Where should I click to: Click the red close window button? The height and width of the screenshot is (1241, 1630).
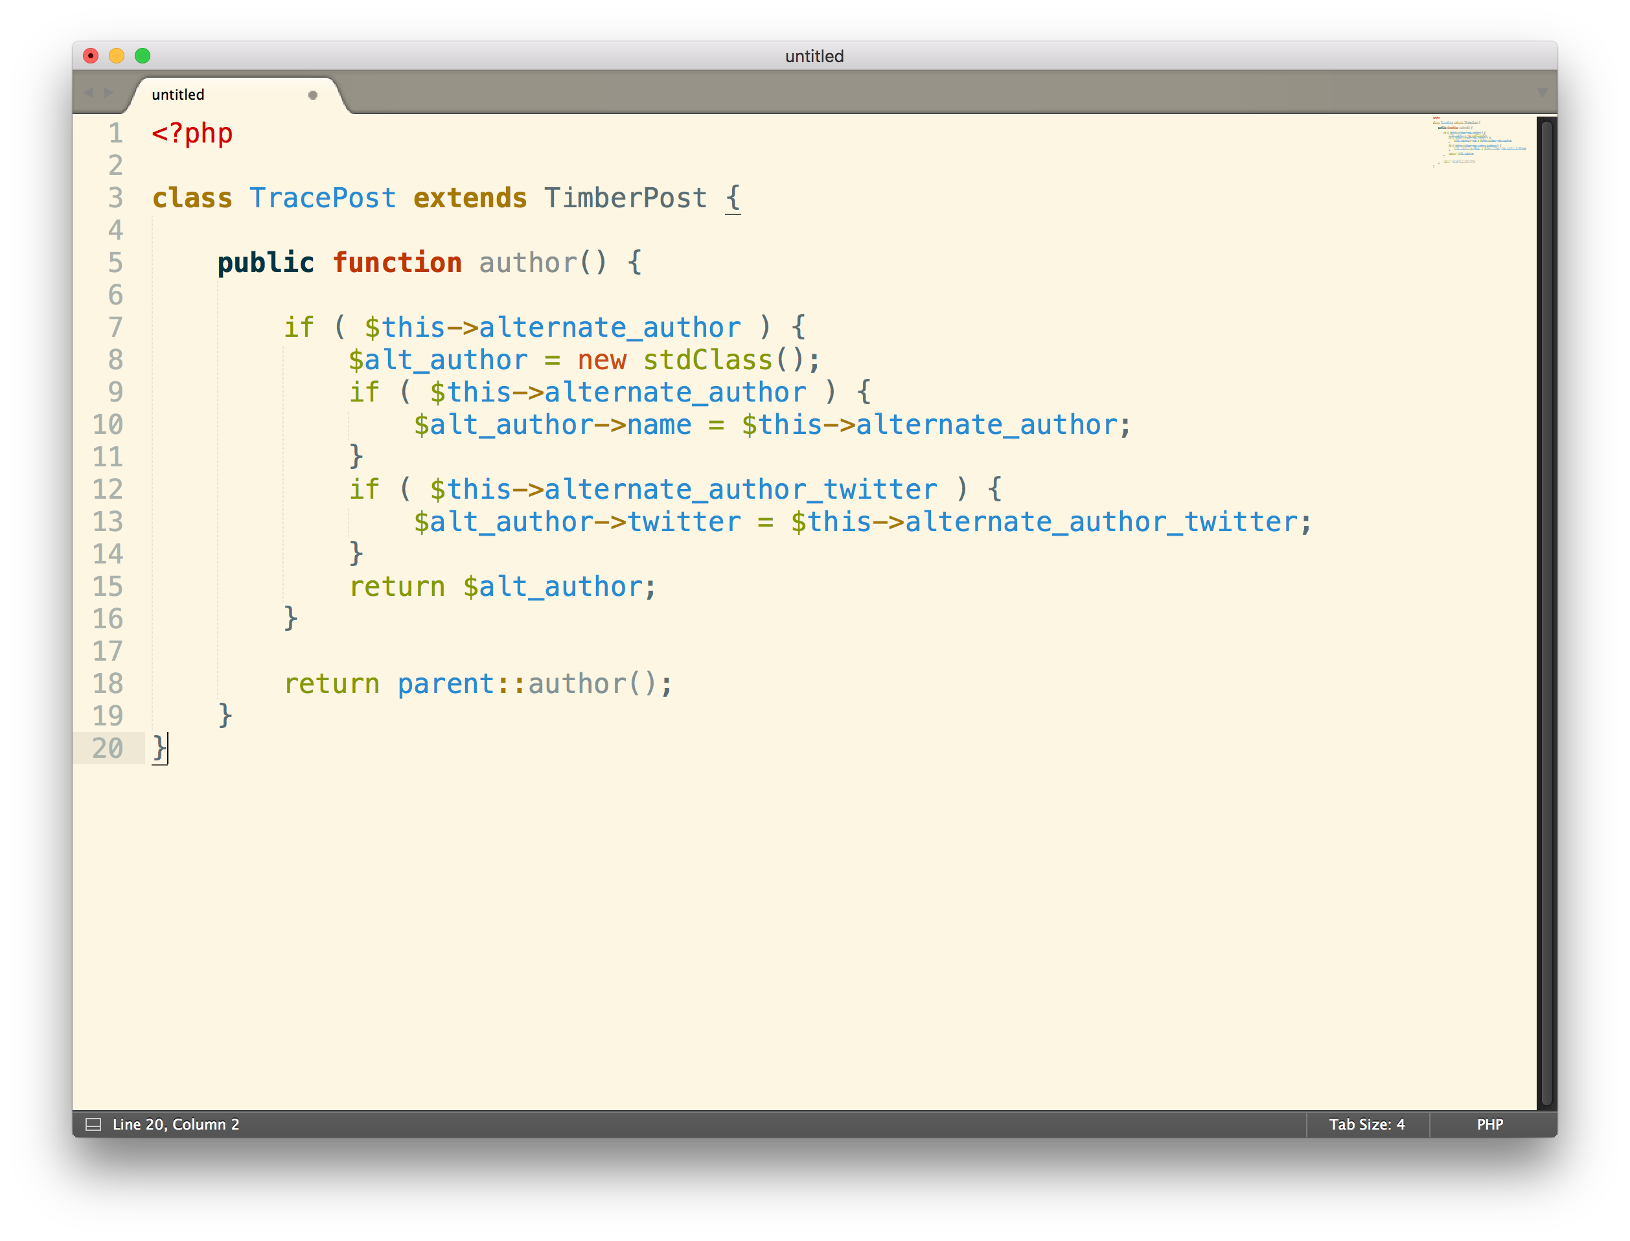click(x=91, y=56)
